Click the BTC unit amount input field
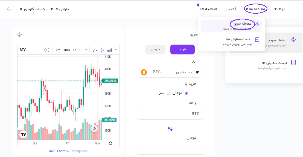Viewport: 303px width, 157px height. (170, 114)
